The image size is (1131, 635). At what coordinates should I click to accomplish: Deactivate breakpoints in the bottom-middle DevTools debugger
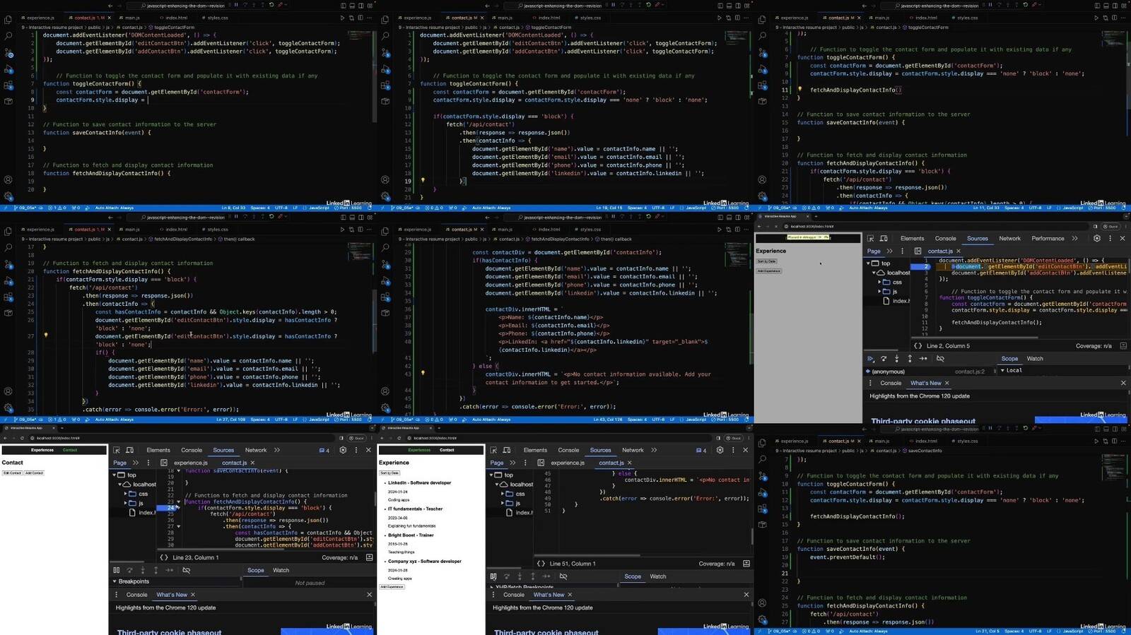563,576
